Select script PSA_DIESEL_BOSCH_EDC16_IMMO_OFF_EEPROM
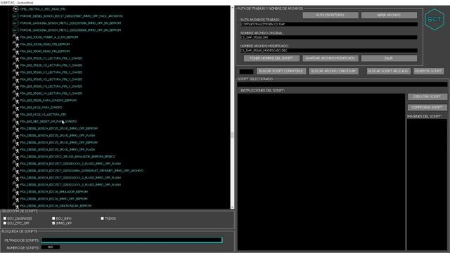This screenshot has width=450, height=253. coord(53,199)
